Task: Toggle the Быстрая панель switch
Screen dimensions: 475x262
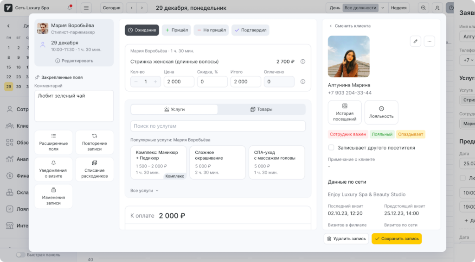Action: [21, 255]
